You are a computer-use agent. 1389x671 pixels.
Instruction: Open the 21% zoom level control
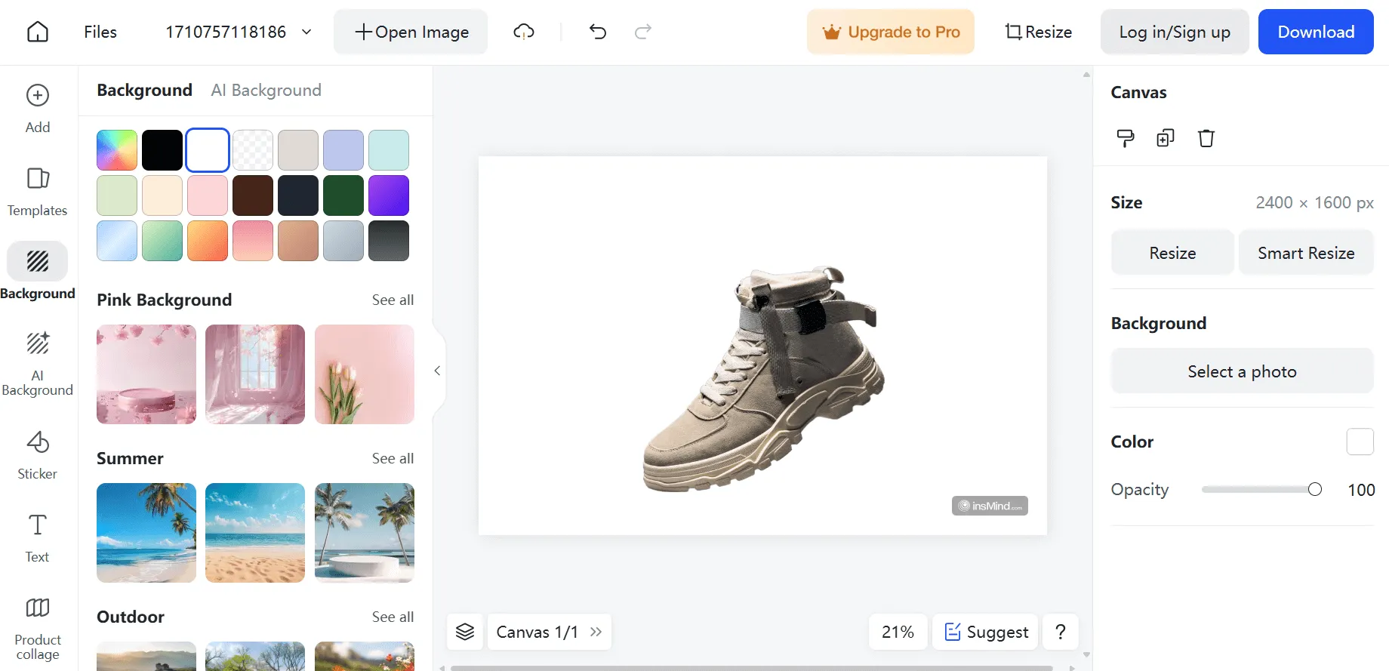coord(898,632)
